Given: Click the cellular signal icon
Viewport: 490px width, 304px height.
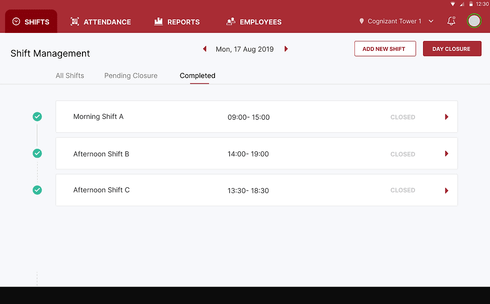Looking at the screenshot, I should click(462, 4).
